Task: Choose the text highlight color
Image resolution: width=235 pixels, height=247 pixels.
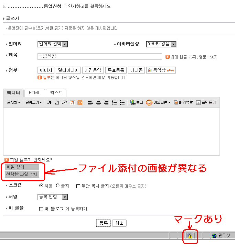Action: [80, 103]
